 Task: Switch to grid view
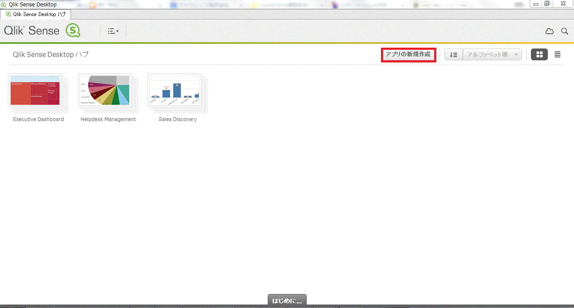point(539,54)
